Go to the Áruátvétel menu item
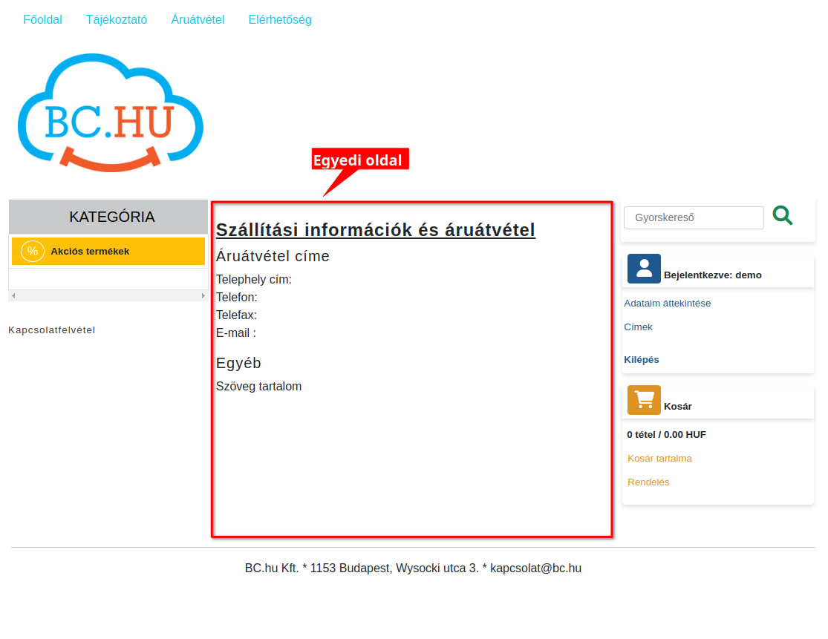 tap(198, 19)
